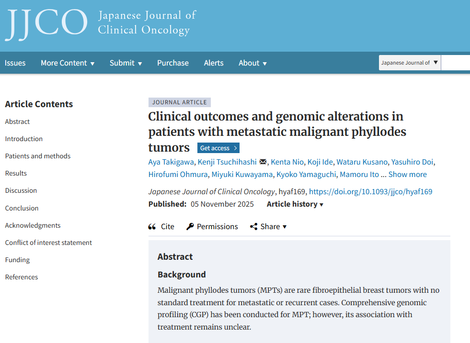Open the DOI link for hyaf169
Image resolution: width=470 pixels, height=343 pixels.
tap(370, 191)
